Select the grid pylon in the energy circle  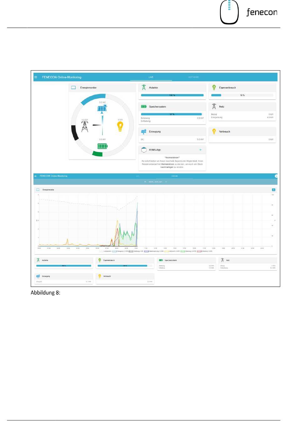click(85, 126)
